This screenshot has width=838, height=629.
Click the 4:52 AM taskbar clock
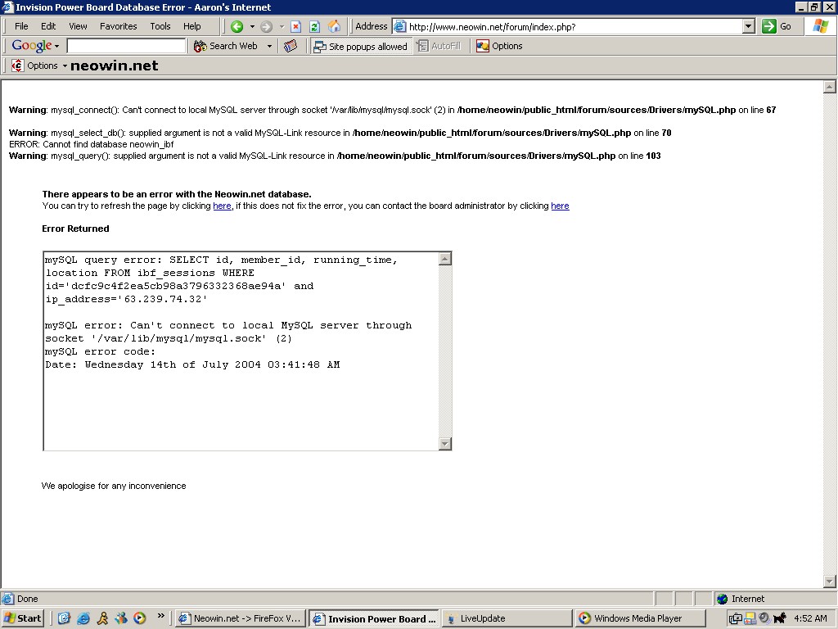point(810,618)
